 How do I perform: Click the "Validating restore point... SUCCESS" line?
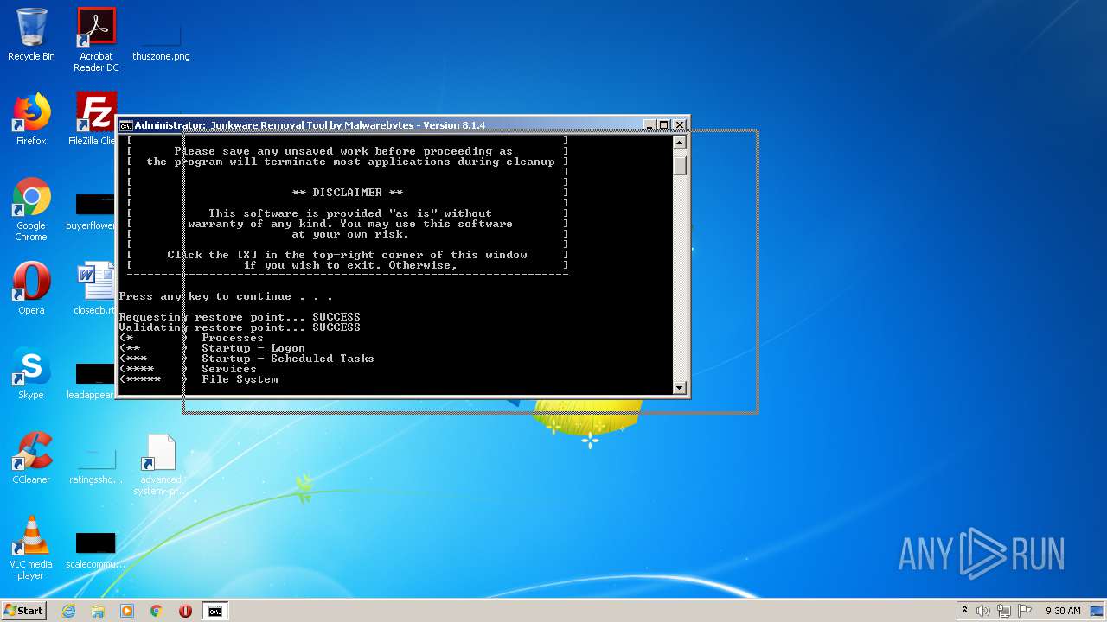[240, 327]
